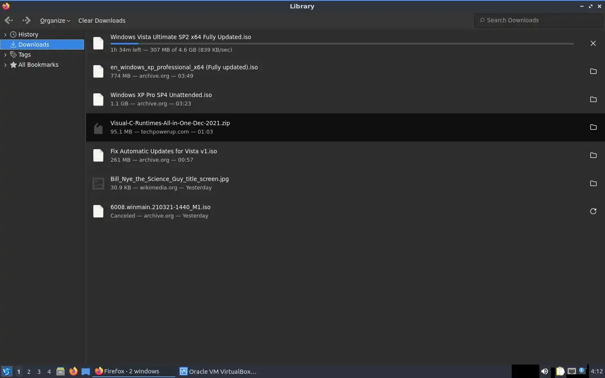Click the Windows Vista Ultimate iso file icon
Image resolution: width=605 pixels, height=378 pixels.
coord(98,43)
